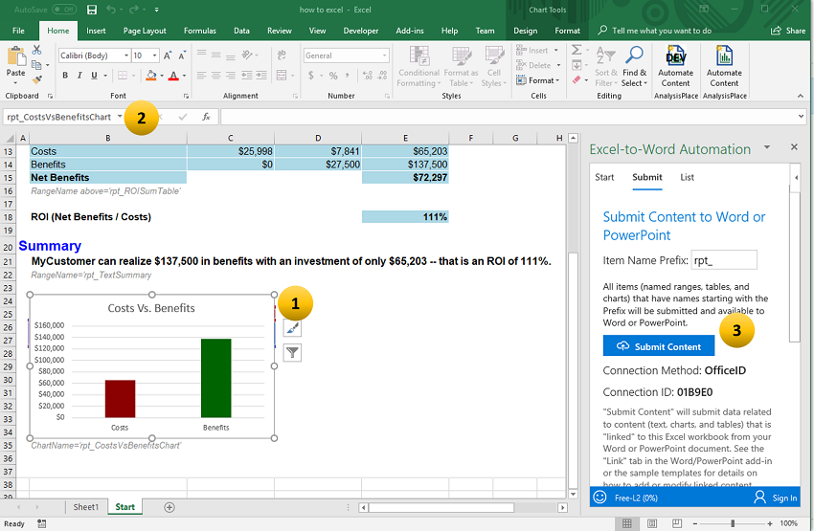Open the Calibri (Body) font dropdown
Viewport: 814px width, 531px height.
[x=126, y=55]
